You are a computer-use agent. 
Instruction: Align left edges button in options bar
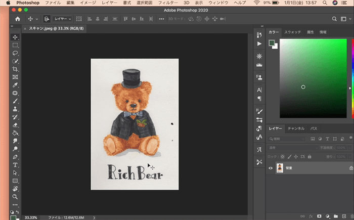[x=90, y=19]
